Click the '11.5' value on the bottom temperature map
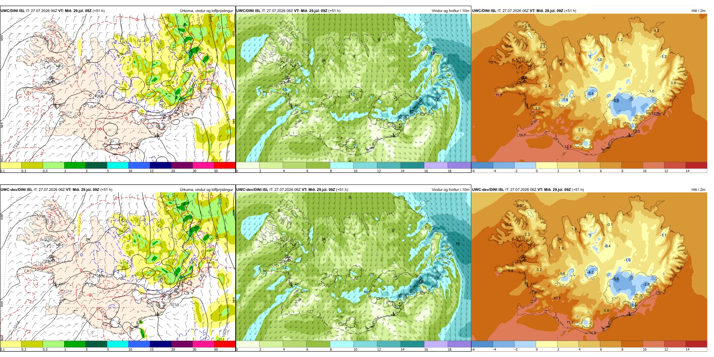 [x=593, y=333]
